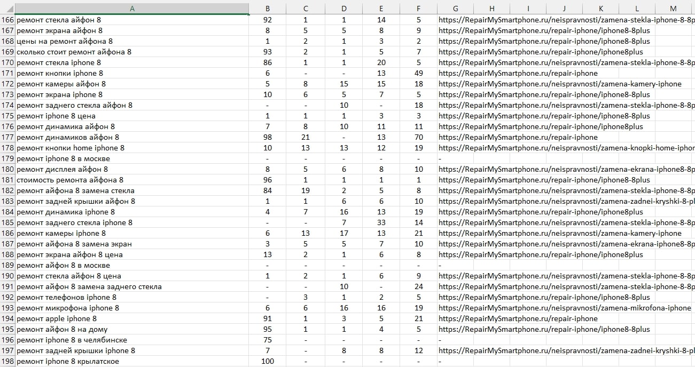
Task: Click cell 'ремонт микрофона iphone 8'
Action: pyautogui.click(x=132, y=308)
